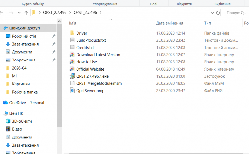Select How to Use shortcut icon
The width and height of the screenshot is (249, 154).
(x=72, y=62)
